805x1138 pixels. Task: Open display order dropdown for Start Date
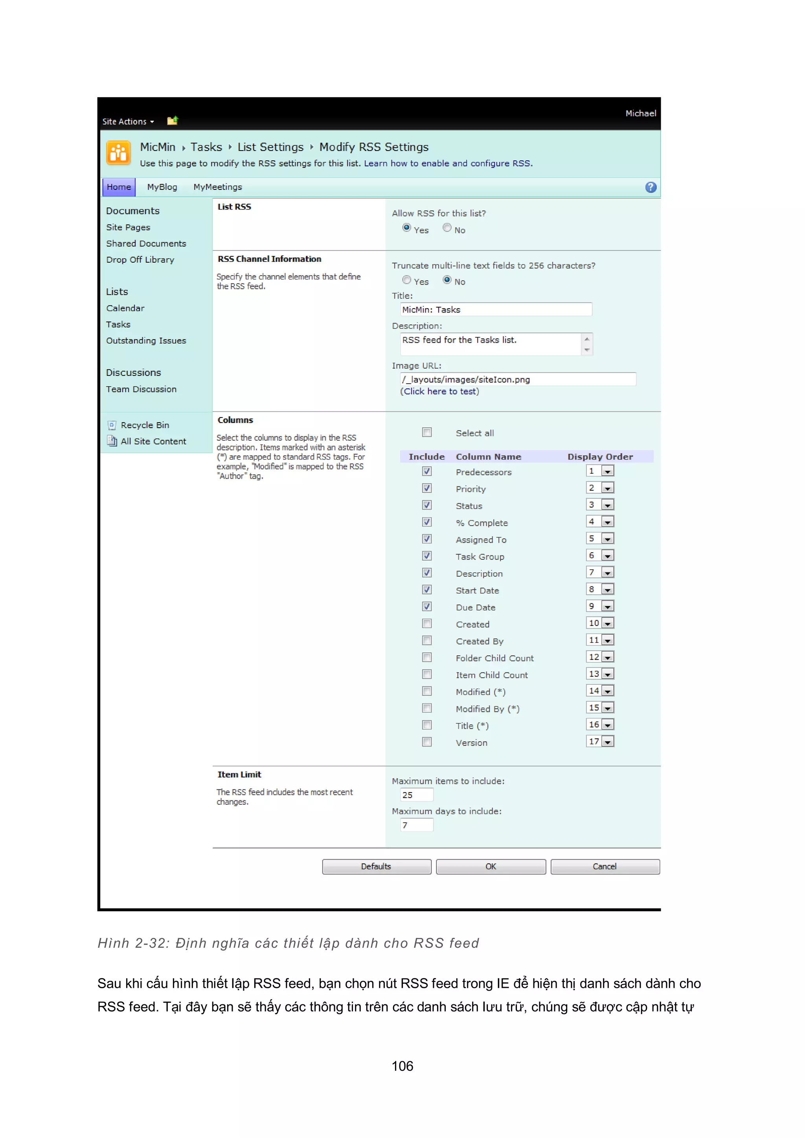pos(600,589)
